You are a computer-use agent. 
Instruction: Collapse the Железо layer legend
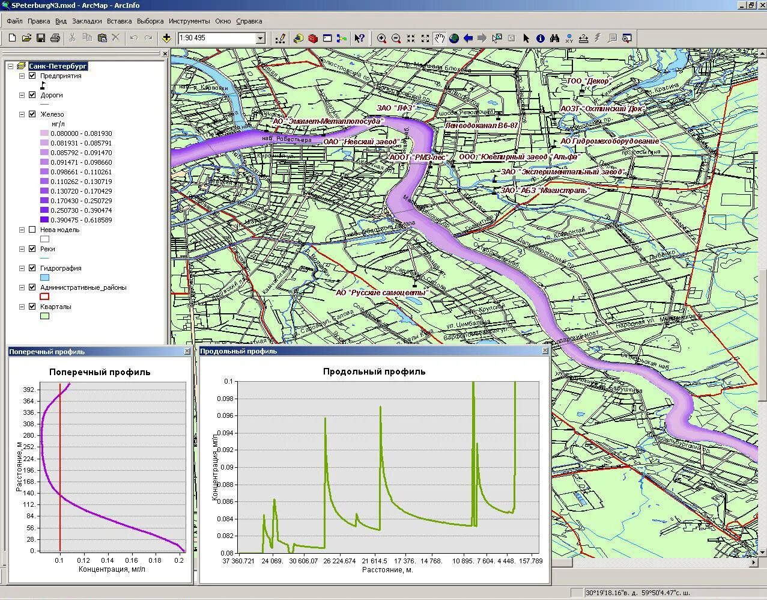click(22, 114)
